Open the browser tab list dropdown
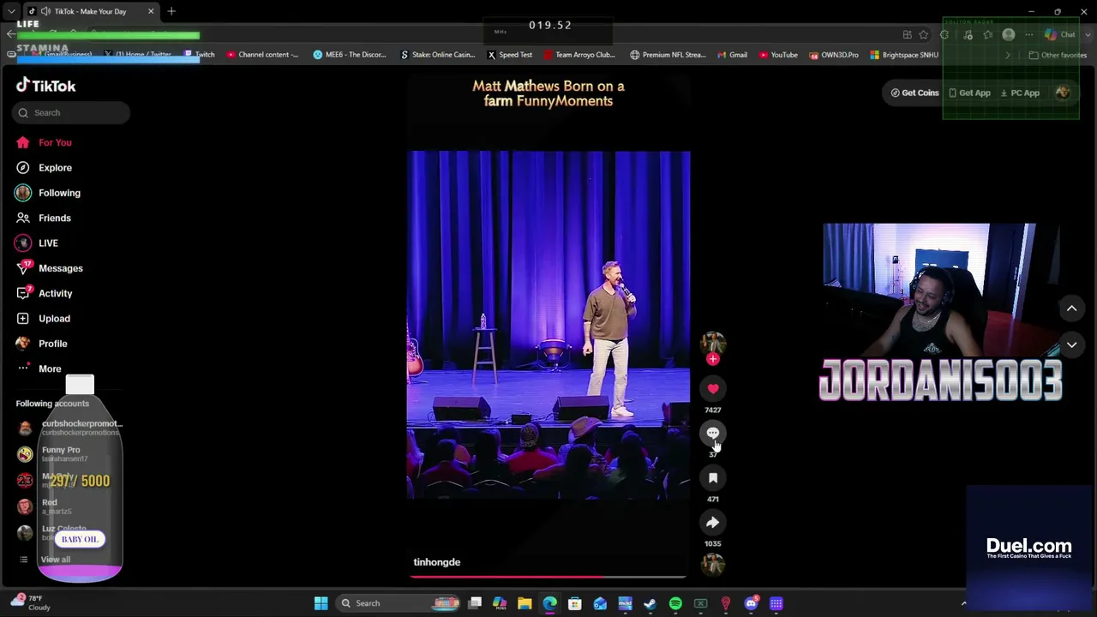Screen dimensions: 1097x617 [11, 11]
